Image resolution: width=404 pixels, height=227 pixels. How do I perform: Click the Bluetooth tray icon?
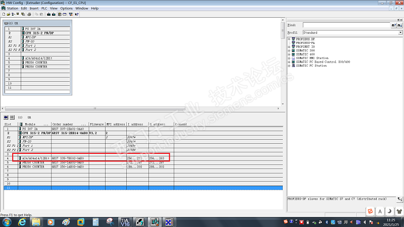(327, 222)
